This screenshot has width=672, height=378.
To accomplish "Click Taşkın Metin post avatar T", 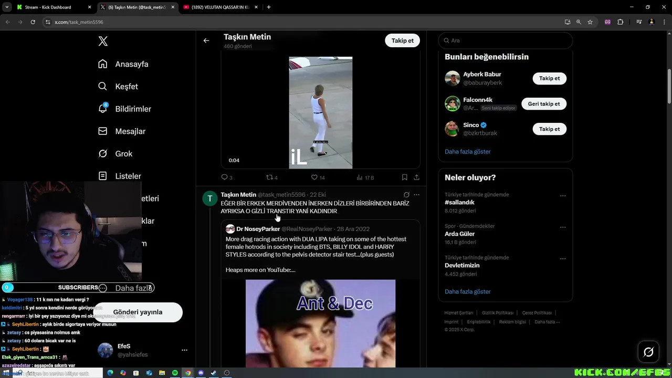I will tap(210, 198).
